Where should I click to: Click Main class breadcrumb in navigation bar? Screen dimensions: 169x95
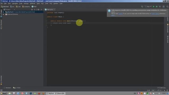click(x=34, y=7)
